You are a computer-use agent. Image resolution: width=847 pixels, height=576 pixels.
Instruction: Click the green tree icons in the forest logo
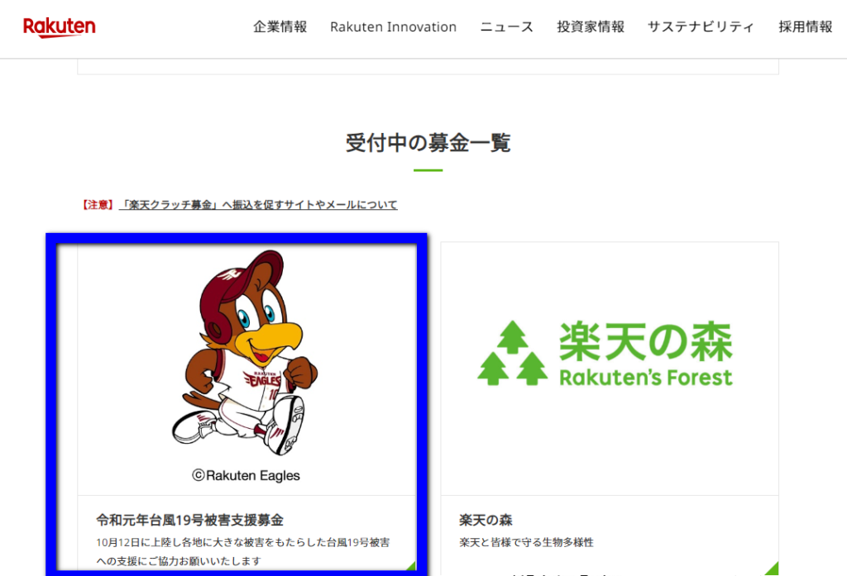(512, 353)
